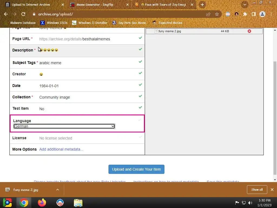The width and height of the screenshot is (277, 208).
Task: Open the Windows ISOs bookmark
Action: coord(54,23)
